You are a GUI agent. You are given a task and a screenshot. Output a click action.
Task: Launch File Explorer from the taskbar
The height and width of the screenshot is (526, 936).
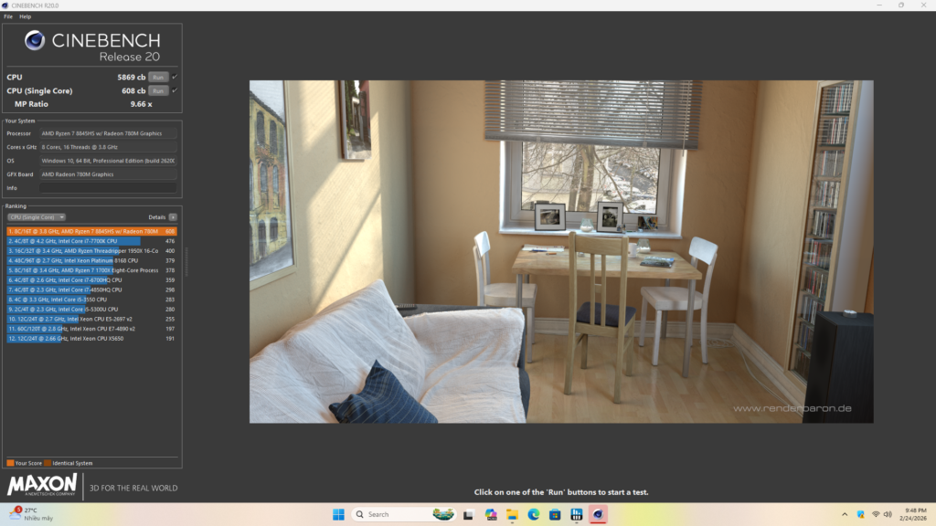(513, 514)
